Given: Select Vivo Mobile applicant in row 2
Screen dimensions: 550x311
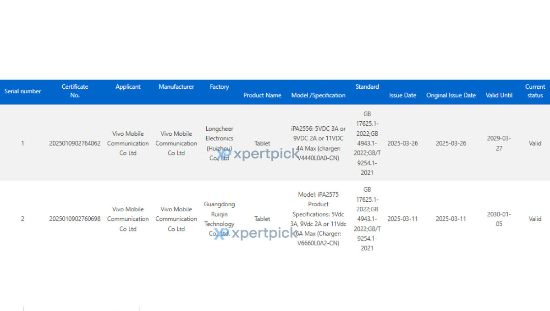Looking at the screenshot, I should pyautogui.click(x=128, y=219).
